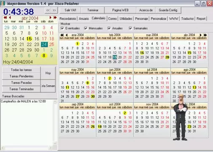Click highlighted day 16 in mar 2004

point(142,53)
